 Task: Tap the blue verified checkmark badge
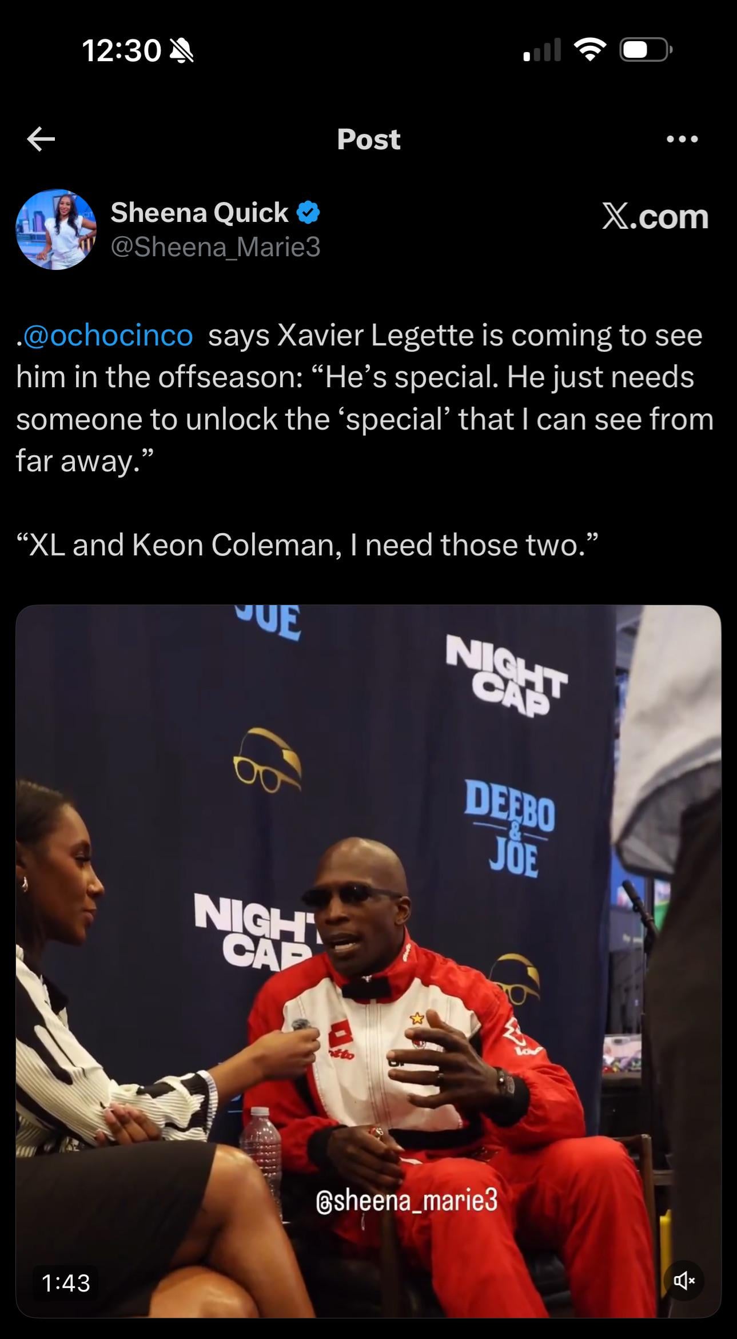(308, 213)
